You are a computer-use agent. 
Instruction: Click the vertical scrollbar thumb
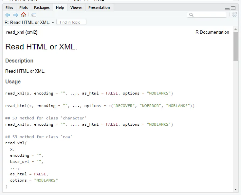pyautogui.click(x=235, y=46)
